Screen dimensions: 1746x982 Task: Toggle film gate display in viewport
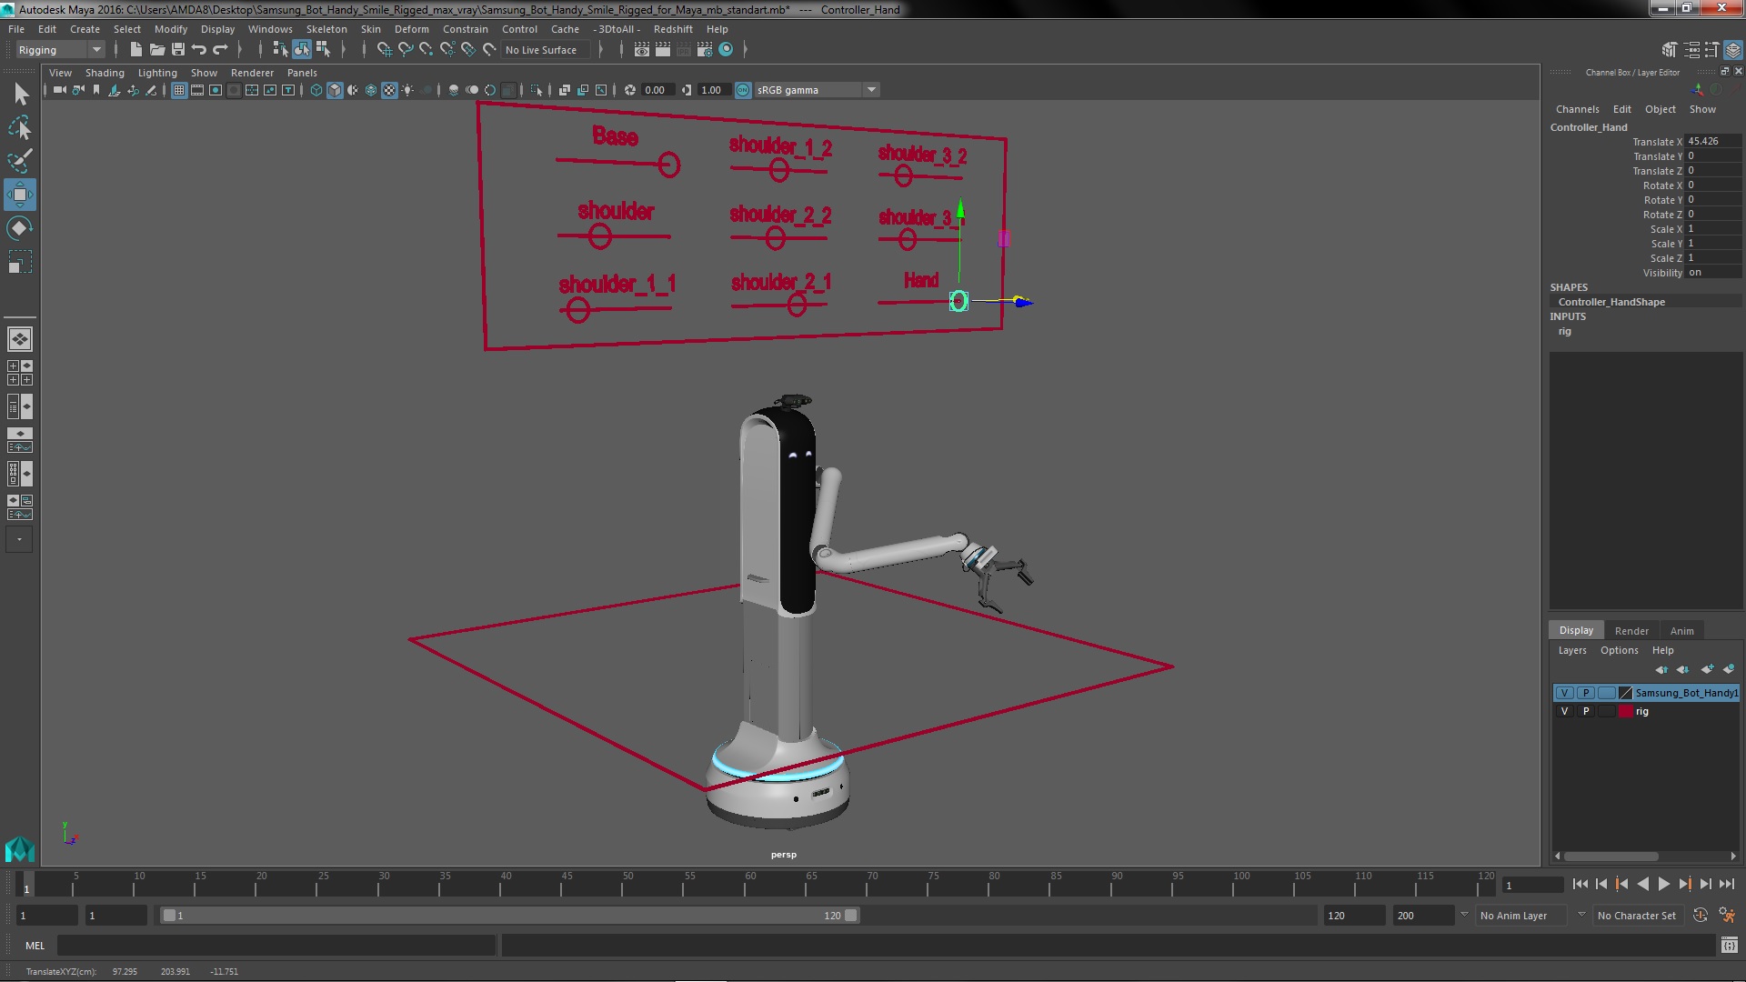coord(197,90)
